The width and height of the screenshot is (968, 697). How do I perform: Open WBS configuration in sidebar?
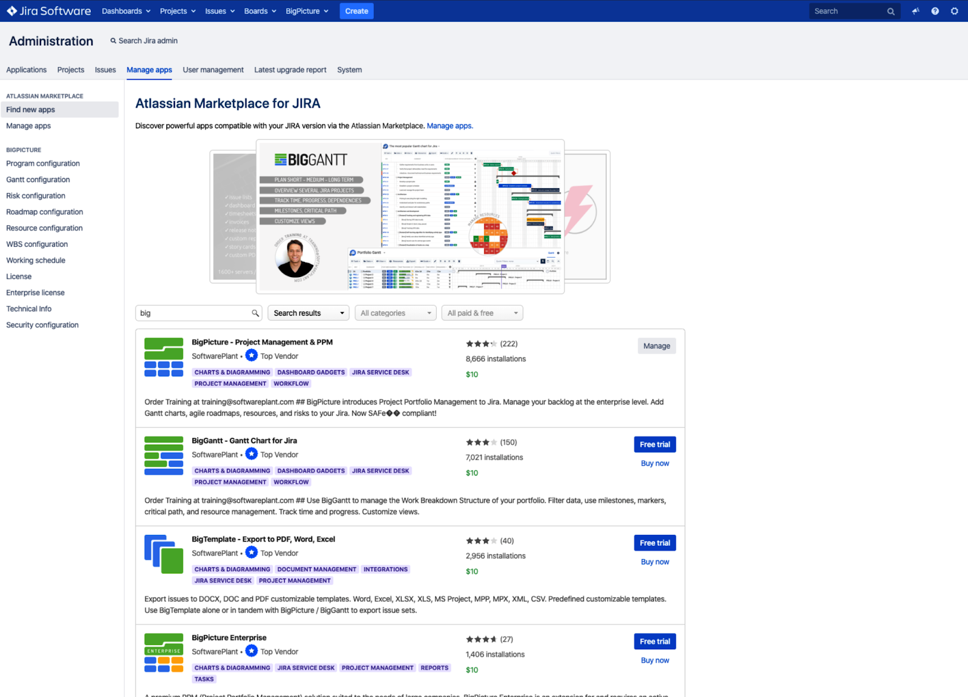coord(37,244)
